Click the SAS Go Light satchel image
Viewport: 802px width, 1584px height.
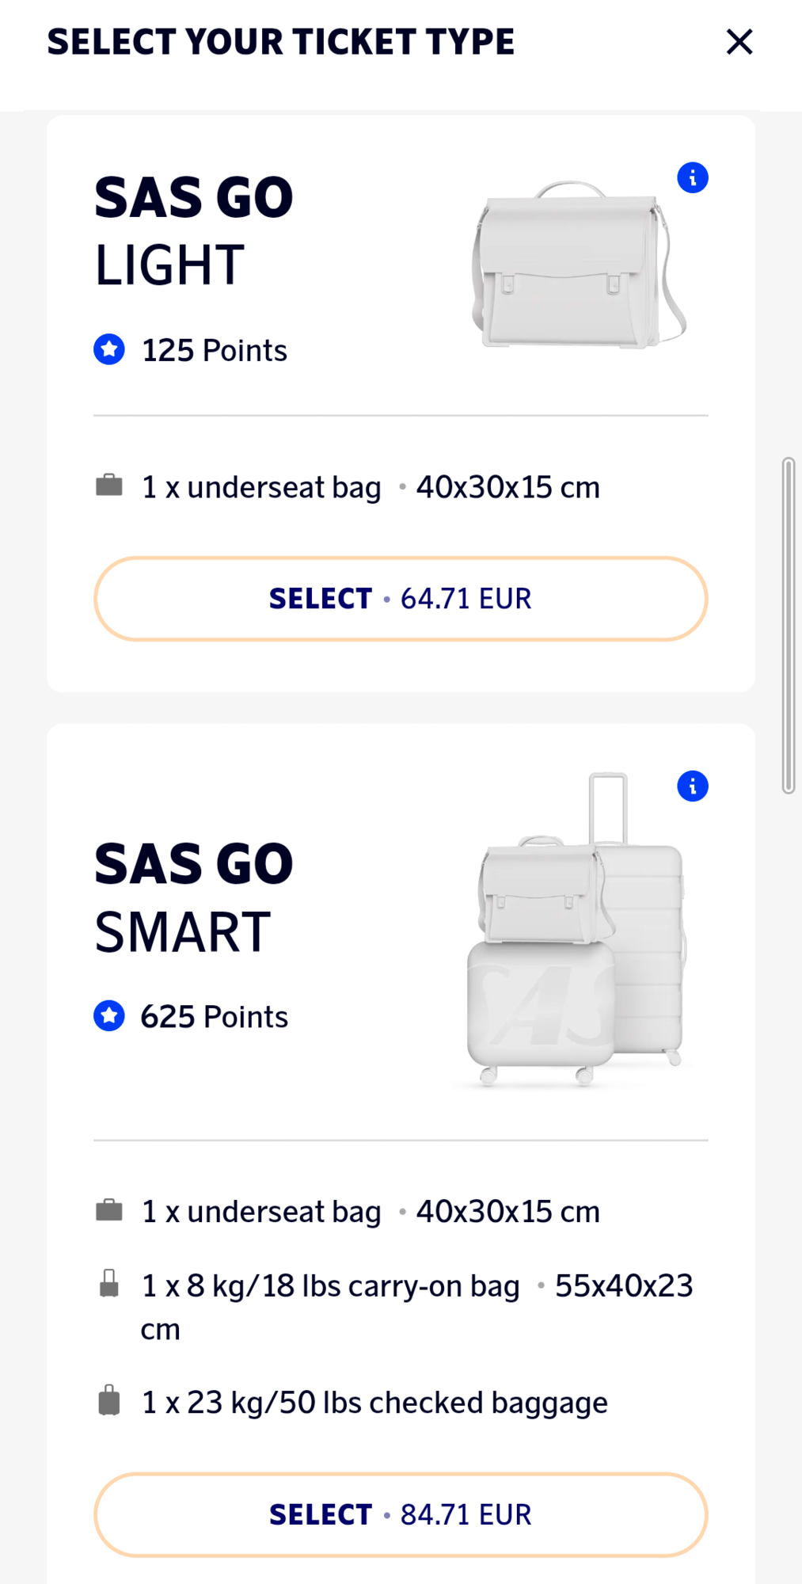click(579, 265)
